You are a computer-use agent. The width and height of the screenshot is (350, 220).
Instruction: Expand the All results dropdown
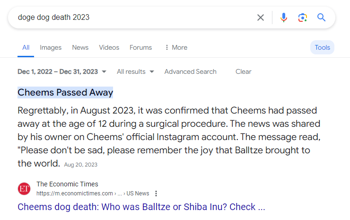[135, 72]
